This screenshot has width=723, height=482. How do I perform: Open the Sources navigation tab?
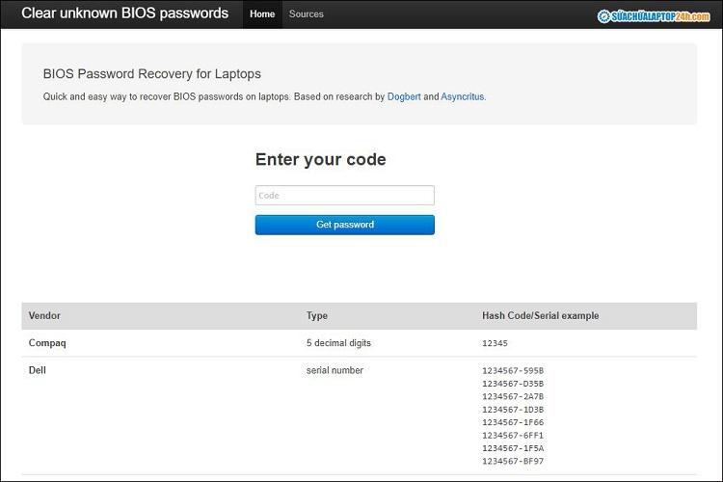click(307, 14)
